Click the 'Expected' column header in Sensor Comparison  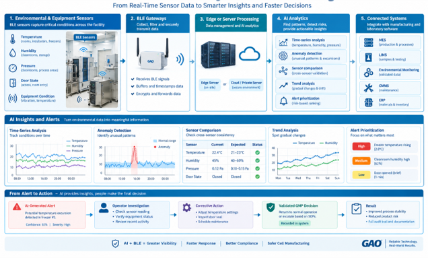click(x=238, y=145)
